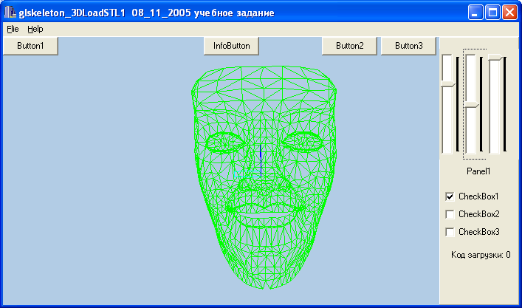The height and width of the screenshot is (308, 522).
Task: Uncheck CheckBox1
Action: 450,196
